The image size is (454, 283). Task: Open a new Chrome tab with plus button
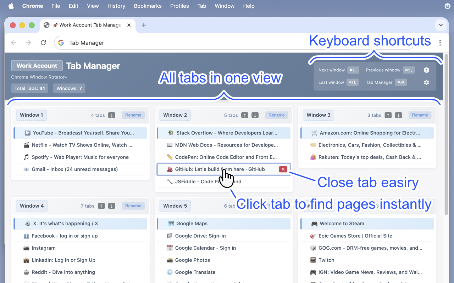tap(144, 25)
